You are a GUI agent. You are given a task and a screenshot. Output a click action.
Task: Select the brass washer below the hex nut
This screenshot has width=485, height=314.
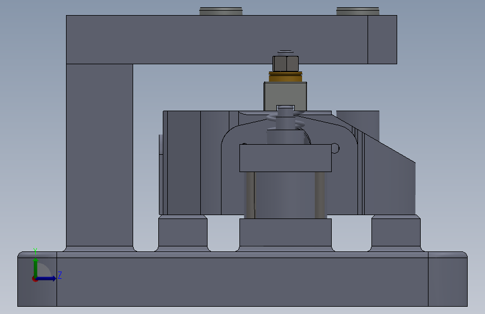[x=285, y=77]
